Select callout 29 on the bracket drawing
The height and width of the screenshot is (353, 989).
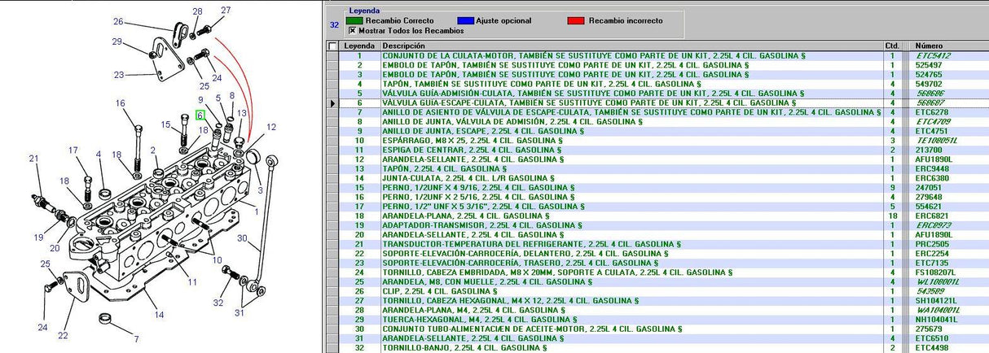coord(117,41)
